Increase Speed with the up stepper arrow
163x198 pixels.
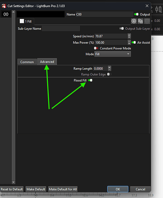point(129,35)
